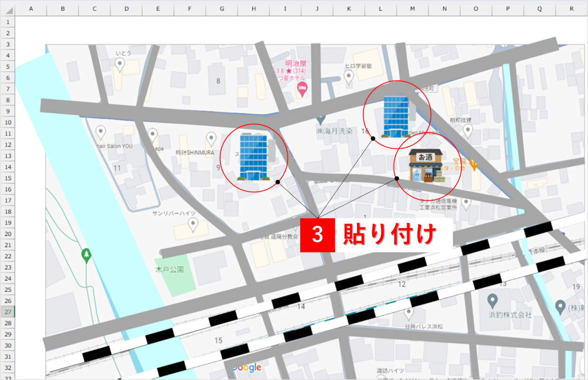
Task: Click the ヒロ学習塾 label
Action: coord(358,65)
